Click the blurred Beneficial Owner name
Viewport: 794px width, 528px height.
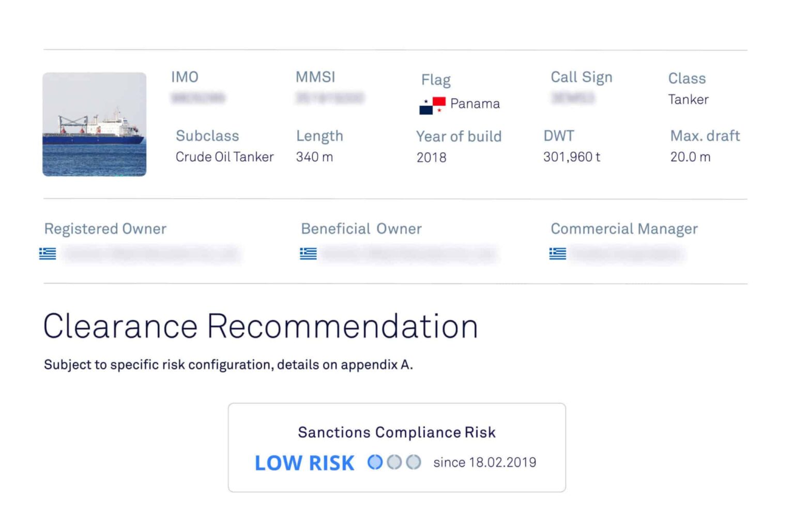coord(408,254)
